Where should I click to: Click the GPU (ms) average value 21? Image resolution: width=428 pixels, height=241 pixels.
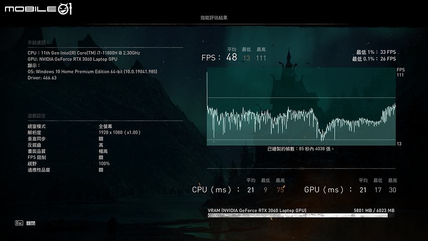point(363,190)
